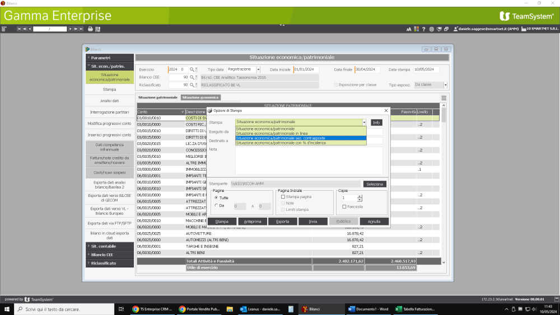Open the main menu grid icon in toolbar
The image size is (560, 315).
coord(4,29)
